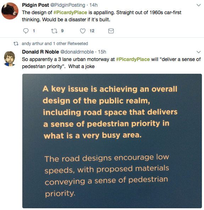Click the 14h timestamp
Screen dimensions: 204x210
(94, 5)
